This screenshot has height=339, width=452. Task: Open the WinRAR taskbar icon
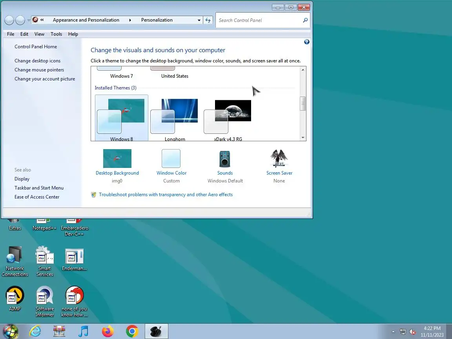(x=59, y=332)
